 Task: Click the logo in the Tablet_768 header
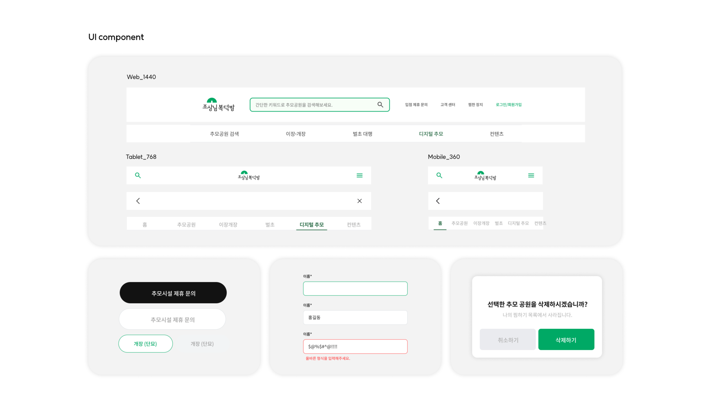[x=249, y=176]
